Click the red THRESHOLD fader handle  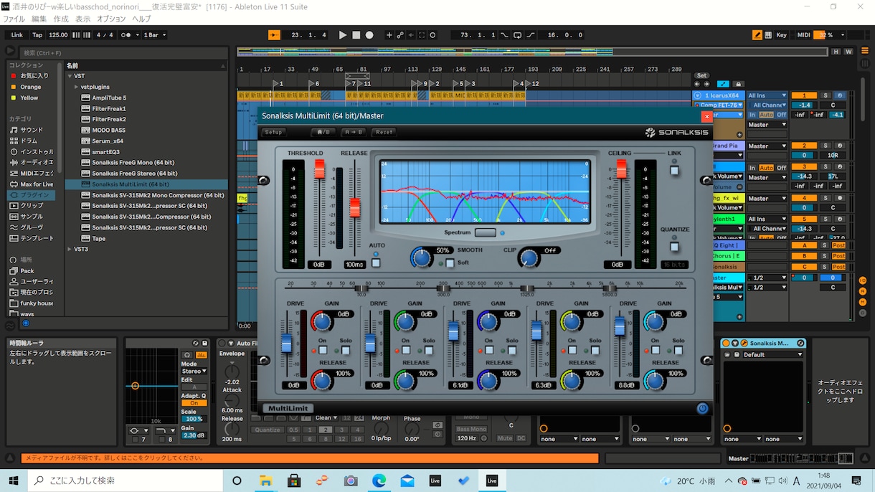click(x=320, y=169)
